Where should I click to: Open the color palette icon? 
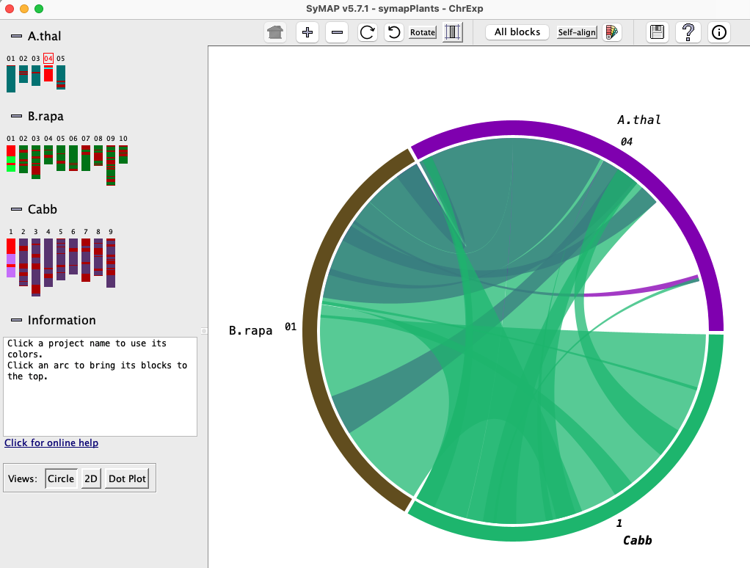pos(611,32)
